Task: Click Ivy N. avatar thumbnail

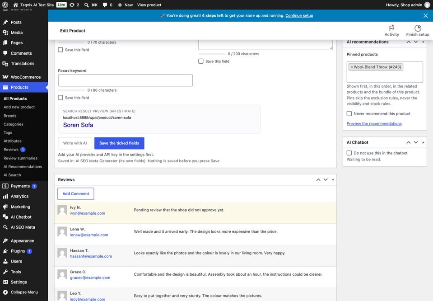Action: coord(62,210)
